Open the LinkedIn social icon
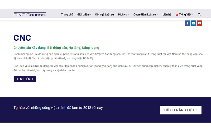Viewport: 211px width, 132px height. tap(194, 23)
